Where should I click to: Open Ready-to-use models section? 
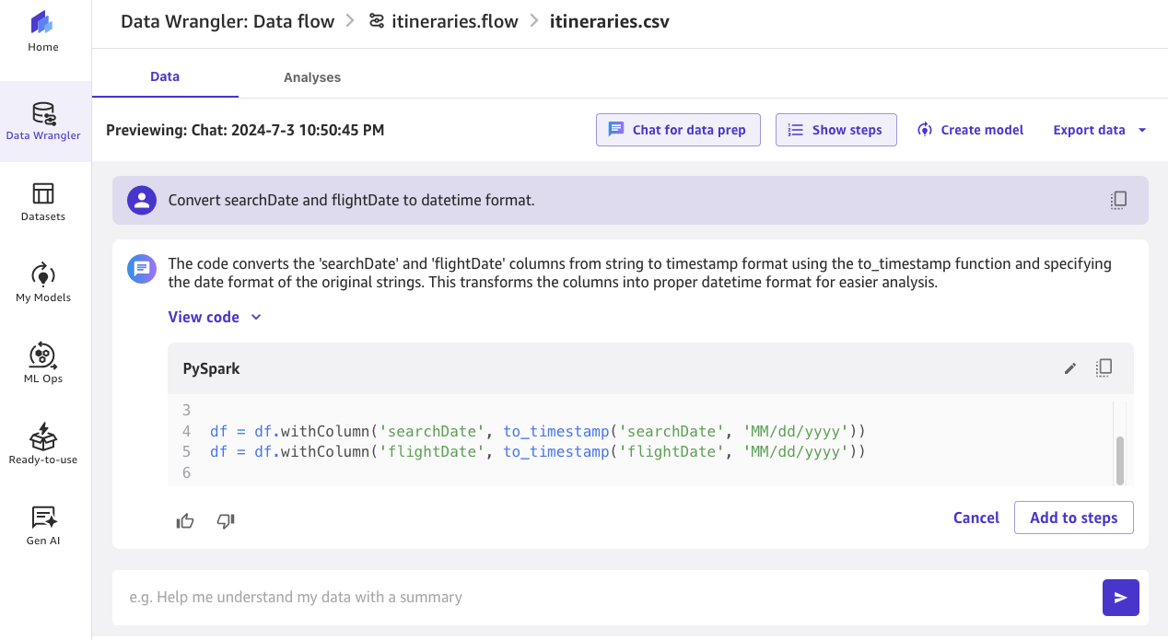click(43, 445)
